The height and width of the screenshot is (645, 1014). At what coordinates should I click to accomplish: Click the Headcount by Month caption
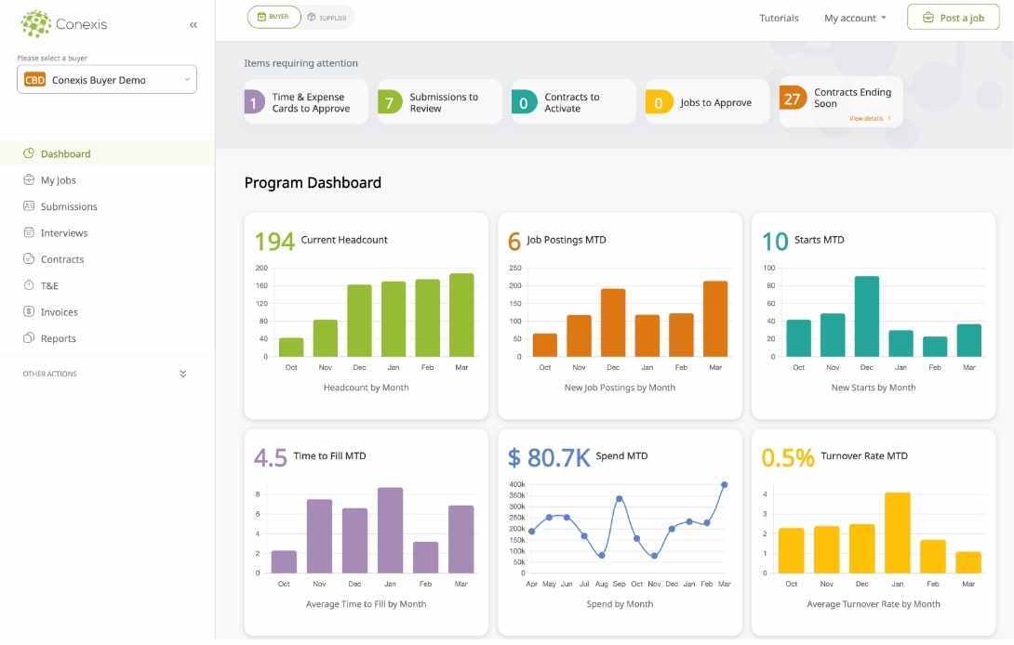coord(366,388)
